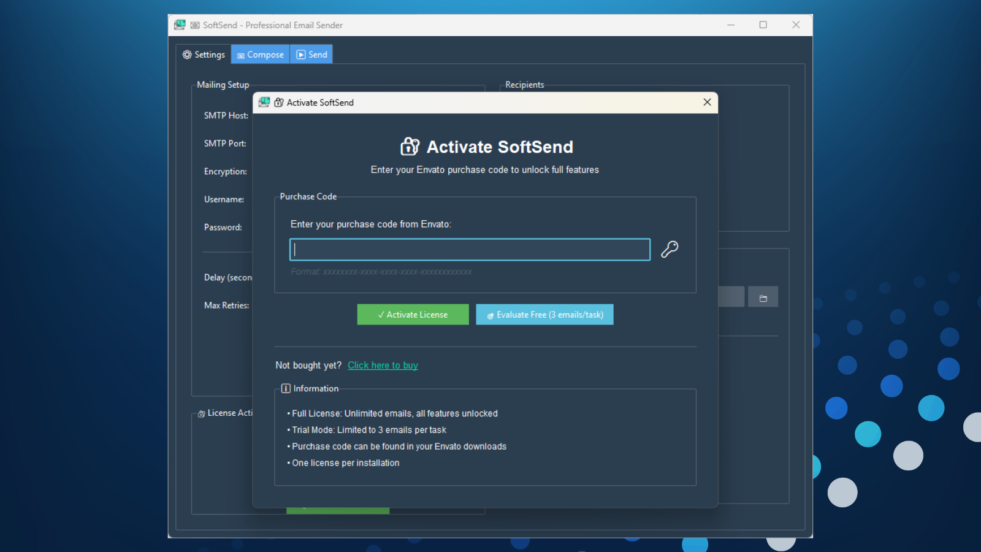Click the small icon on Evaluate Free button
The width and height of the screenshot is (981, 552).
tap(490, 315)
